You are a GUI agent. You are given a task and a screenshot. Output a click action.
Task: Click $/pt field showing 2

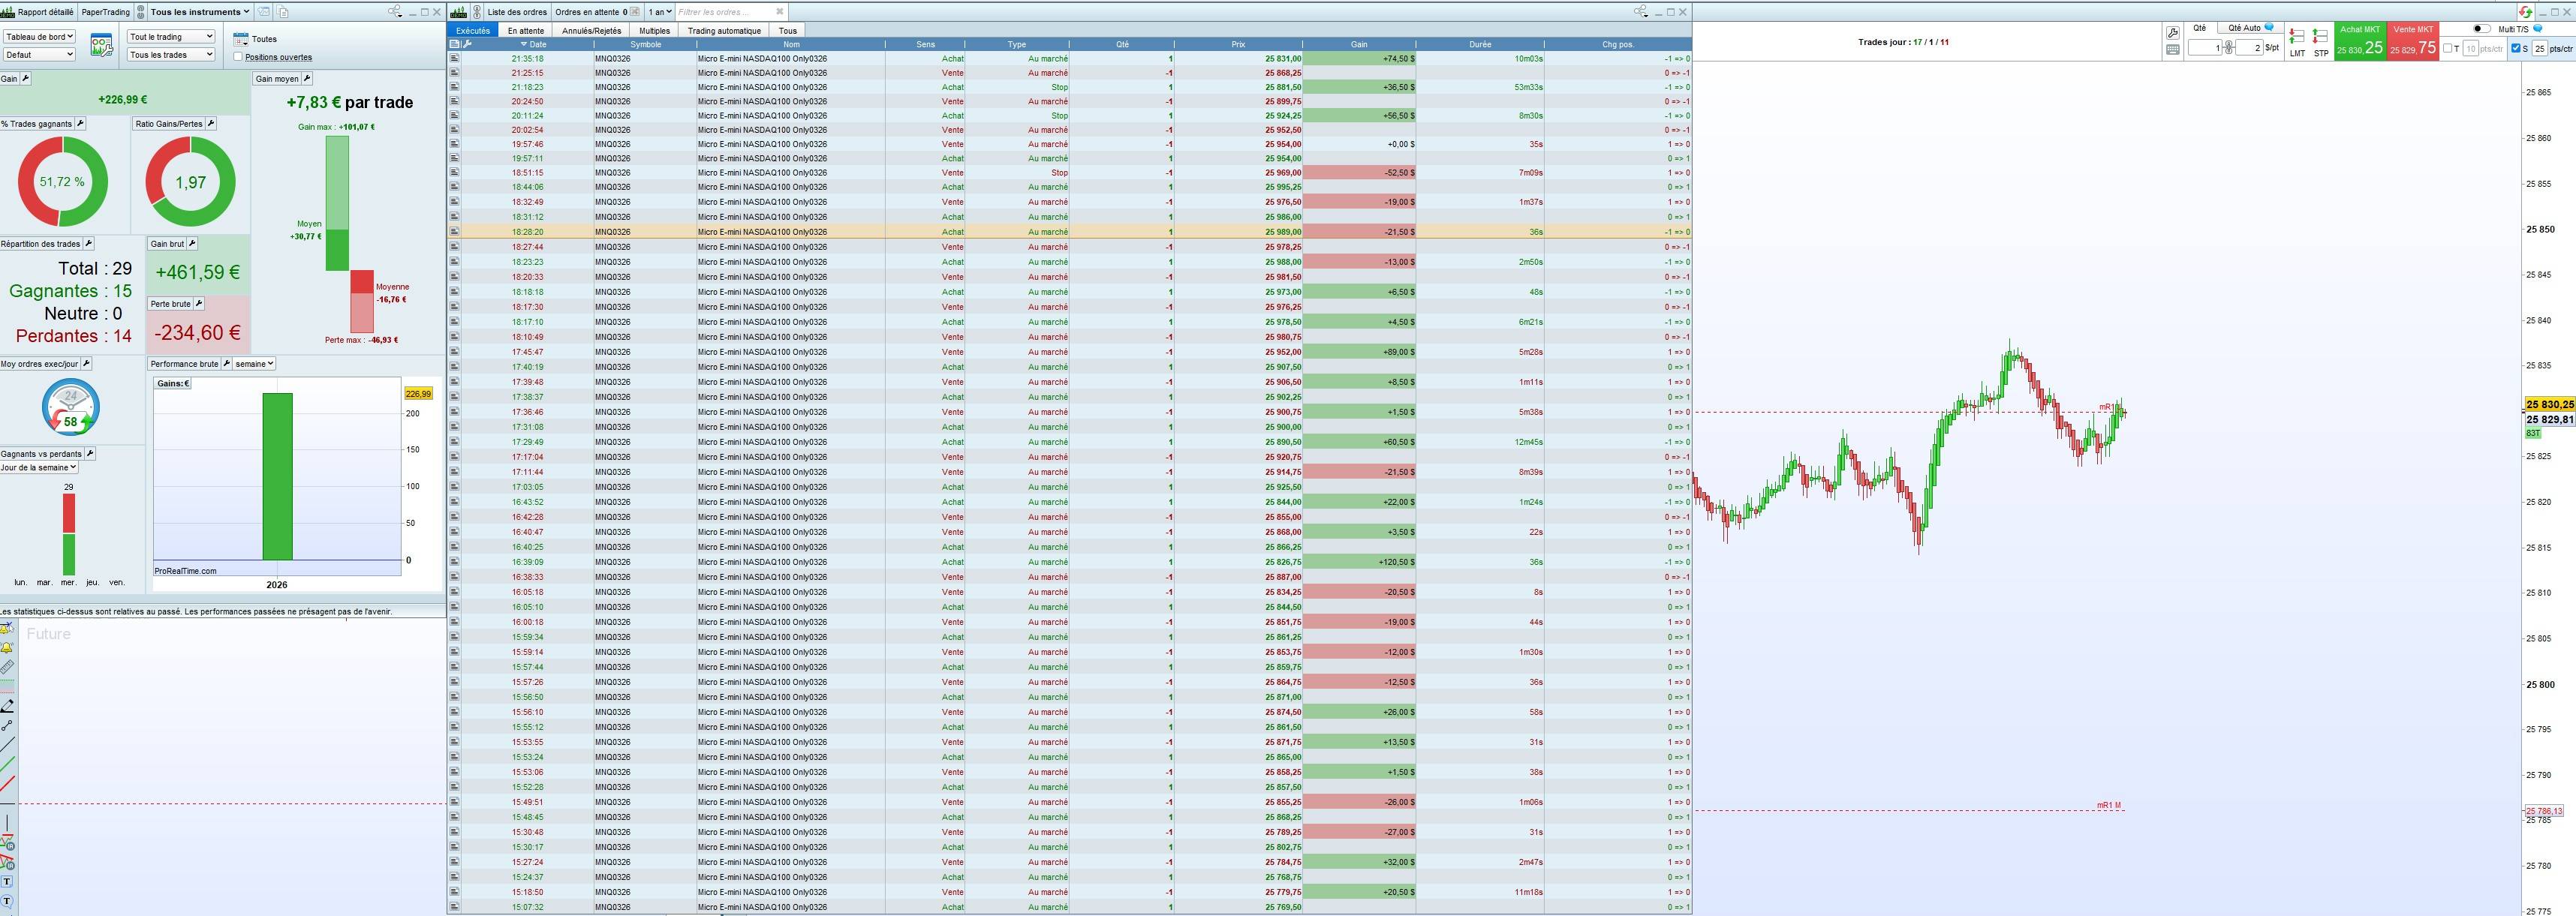pyautogui.click(x=2249, y=48)
